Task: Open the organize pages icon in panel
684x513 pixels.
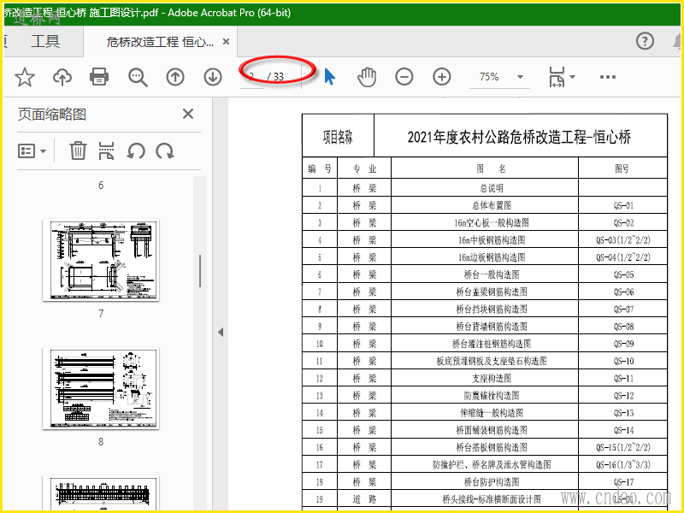Action: [106, 151]
